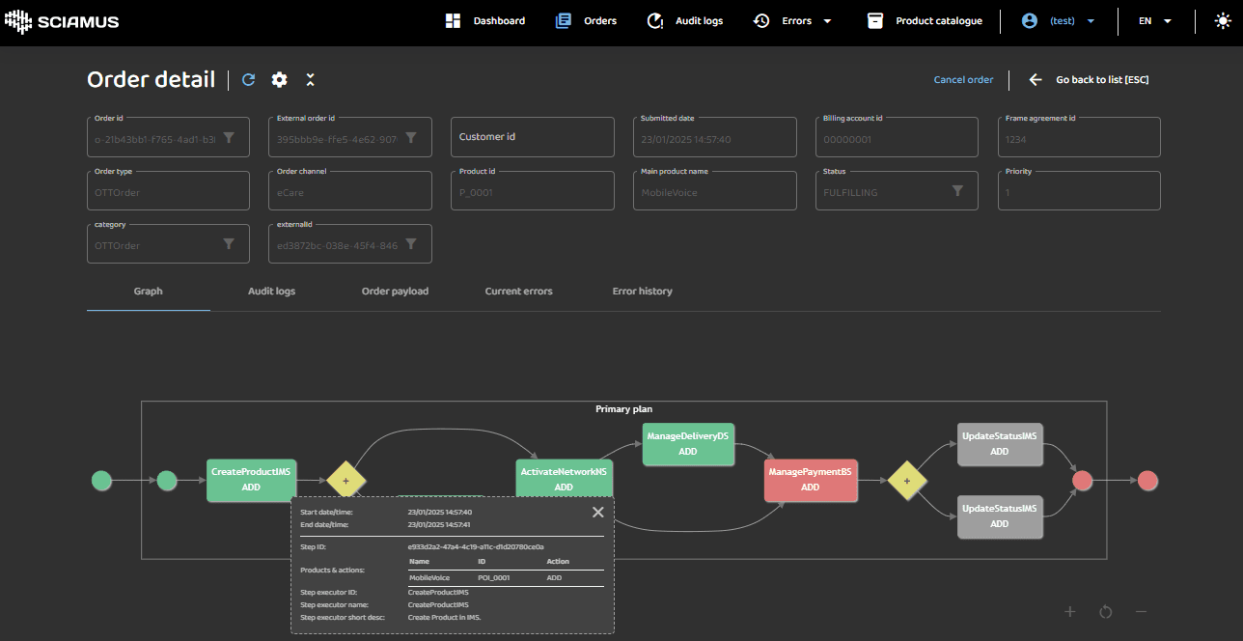Click the Cancel order link
This screenshot has width=1243, height=641.
point(963,80)
